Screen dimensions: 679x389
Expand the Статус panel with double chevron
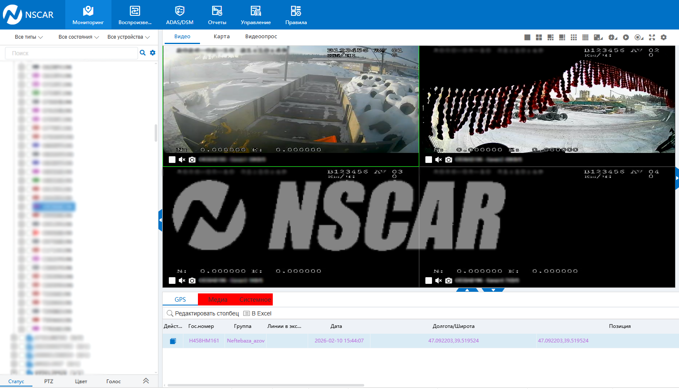point(146,381)
